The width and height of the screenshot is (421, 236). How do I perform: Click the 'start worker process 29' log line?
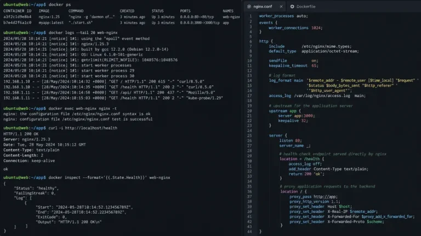point(69,70)
